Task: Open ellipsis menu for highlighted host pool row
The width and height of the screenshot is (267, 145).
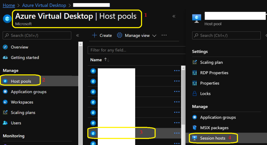Action: [177, 133]
